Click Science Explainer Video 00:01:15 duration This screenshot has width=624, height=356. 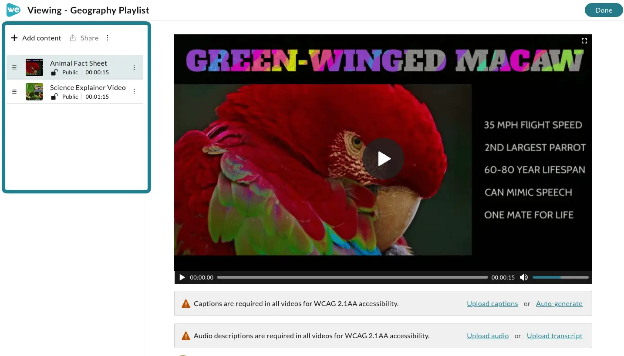(97, 96)
